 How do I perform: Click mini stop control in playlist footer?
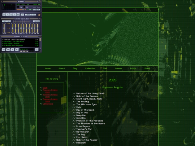tap(25, 51)
